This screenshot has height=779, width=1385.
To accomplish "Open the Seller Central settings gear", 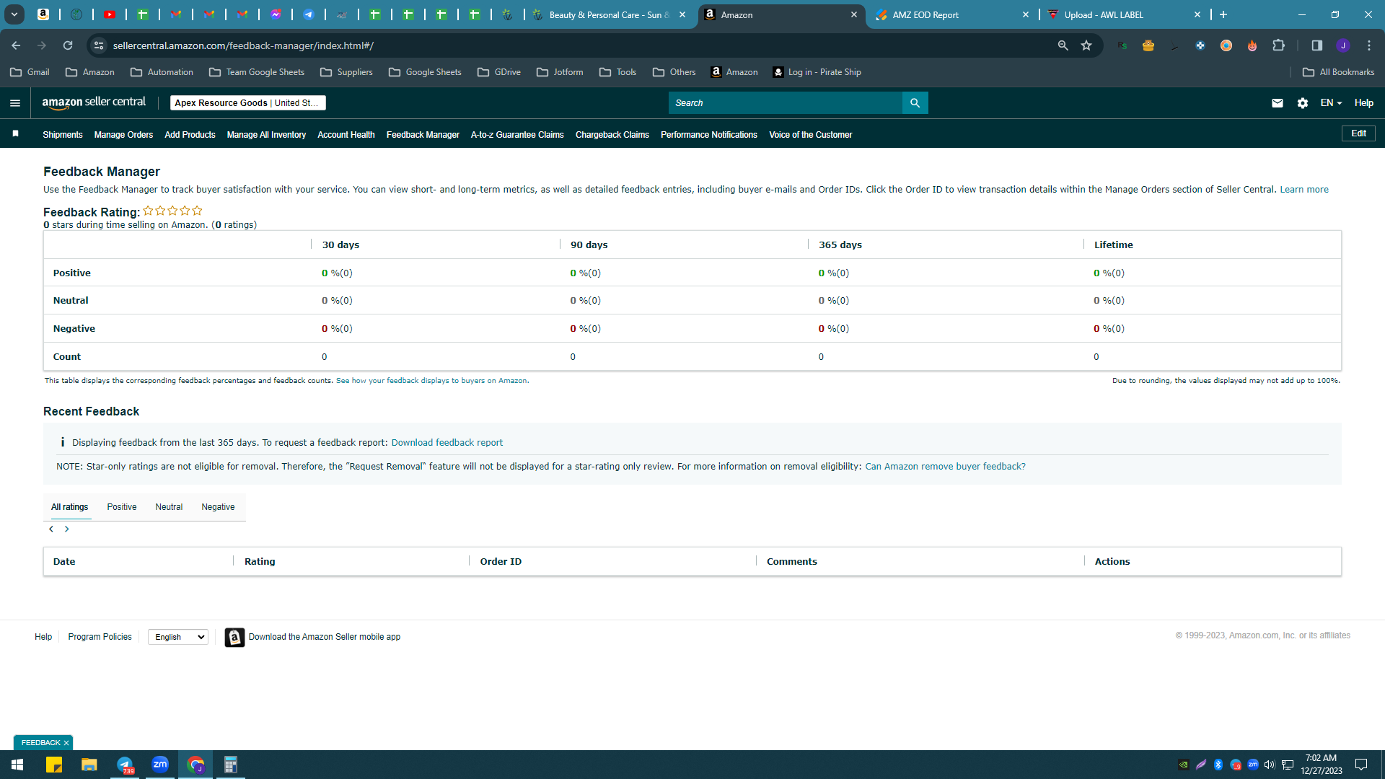I will (1303, 103).
